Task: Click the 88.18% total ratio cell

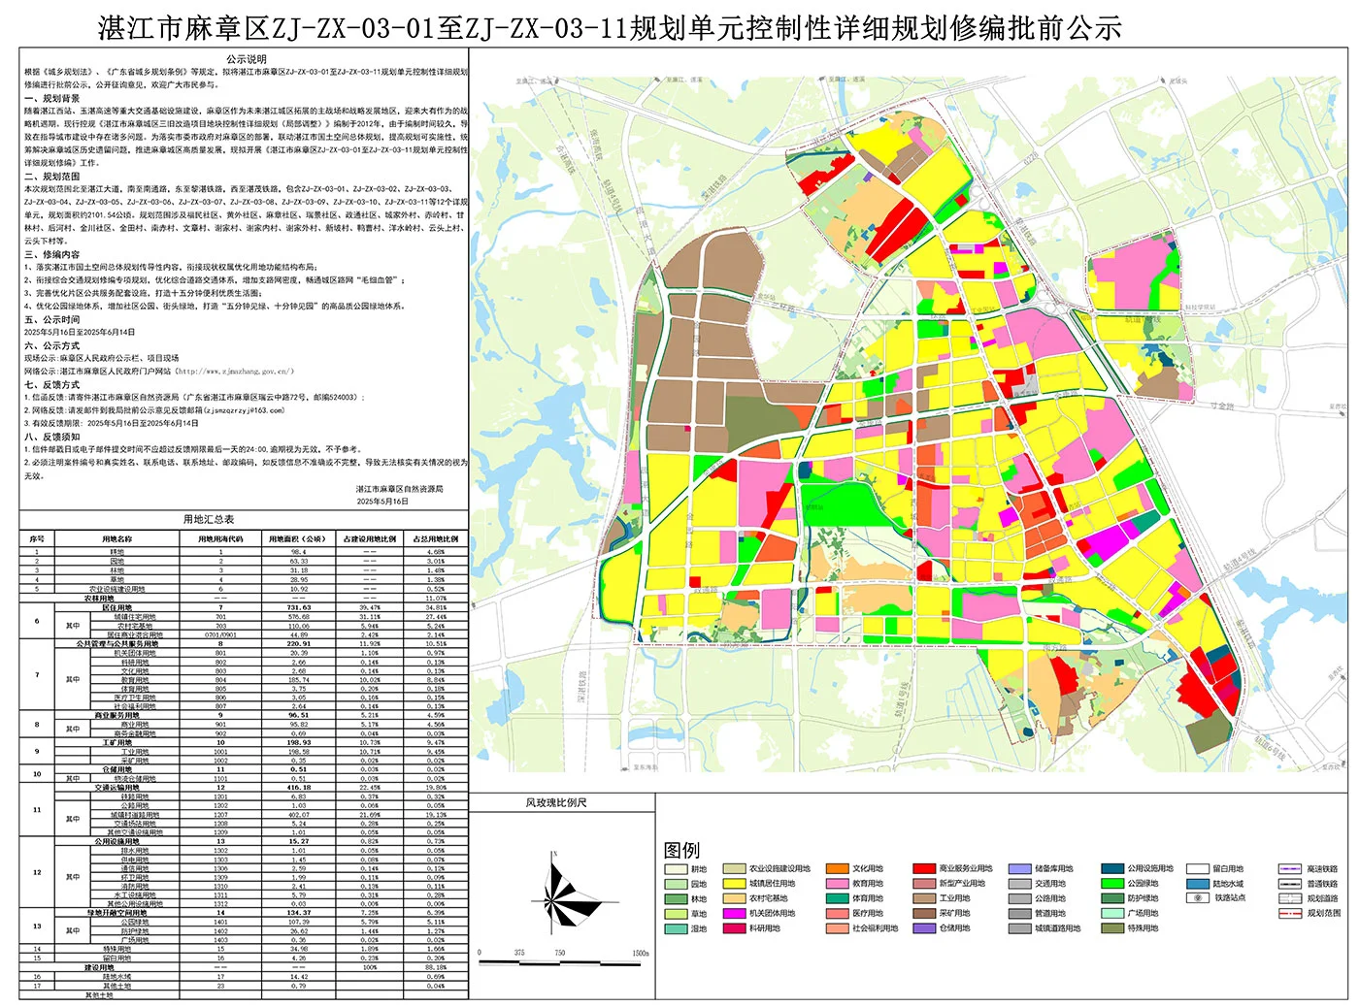Action: click(435, 966)
